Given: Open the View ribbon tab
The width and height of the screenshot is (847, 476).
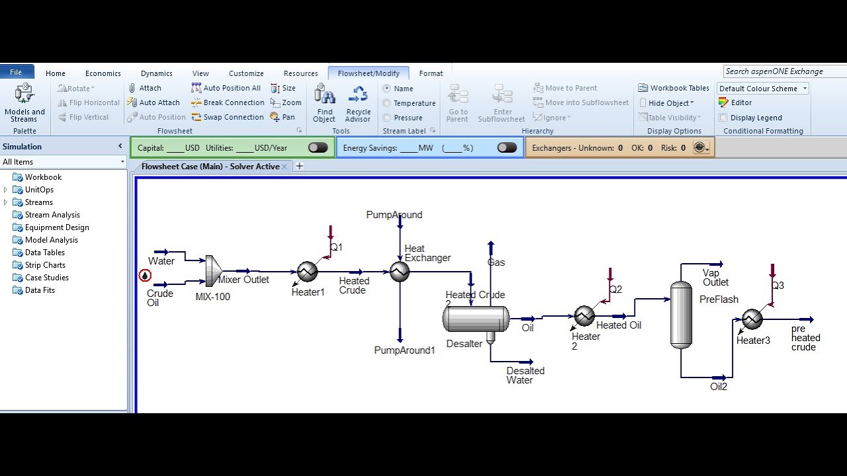Looking at the screenshot, I should click(x=201, y=73).
